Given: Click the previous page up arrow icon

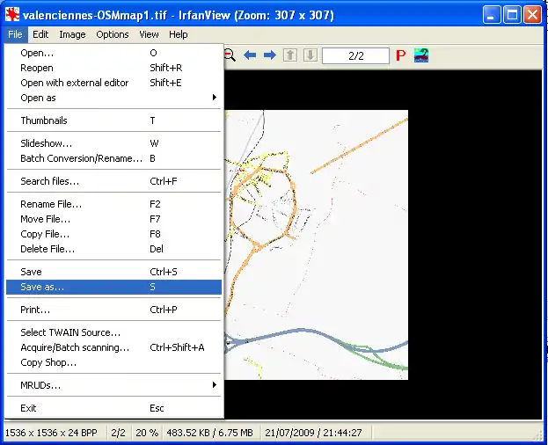Looking at the screenshot, I should [x=291, y=55].
